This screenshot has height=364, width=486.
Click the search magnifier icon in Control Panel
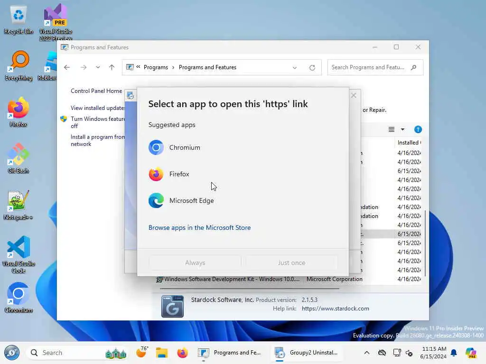413,67
